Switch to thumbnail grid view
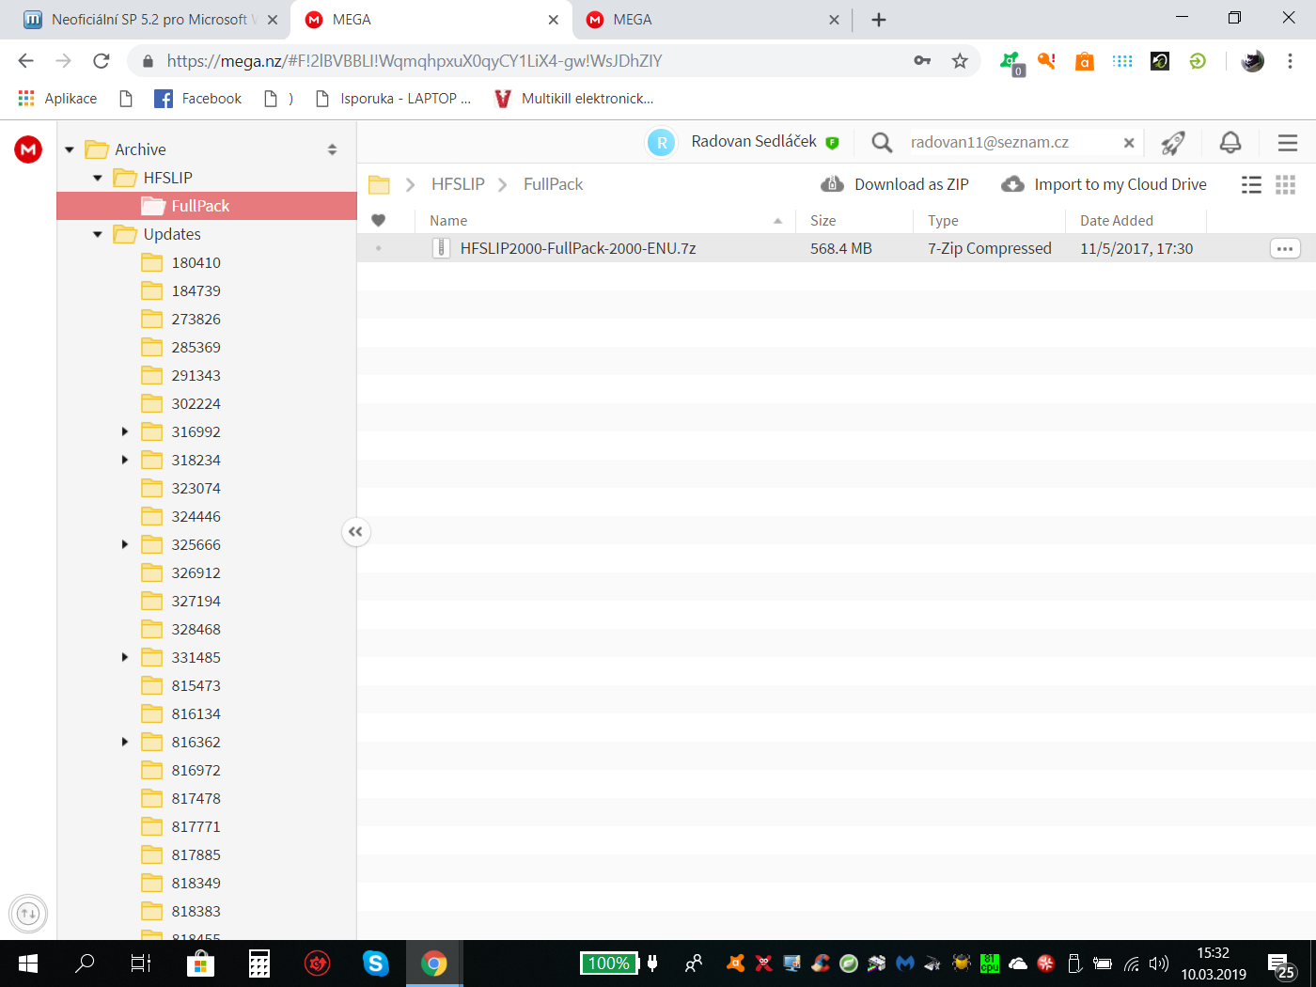Viewport: 1316px width, 987px height. coord(1285,184)
